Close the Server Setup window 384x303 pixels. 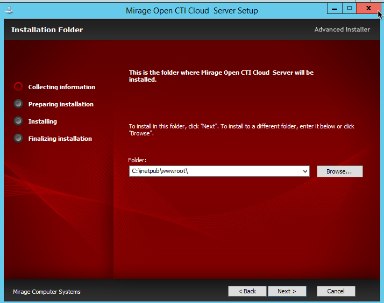coord(368,8)
